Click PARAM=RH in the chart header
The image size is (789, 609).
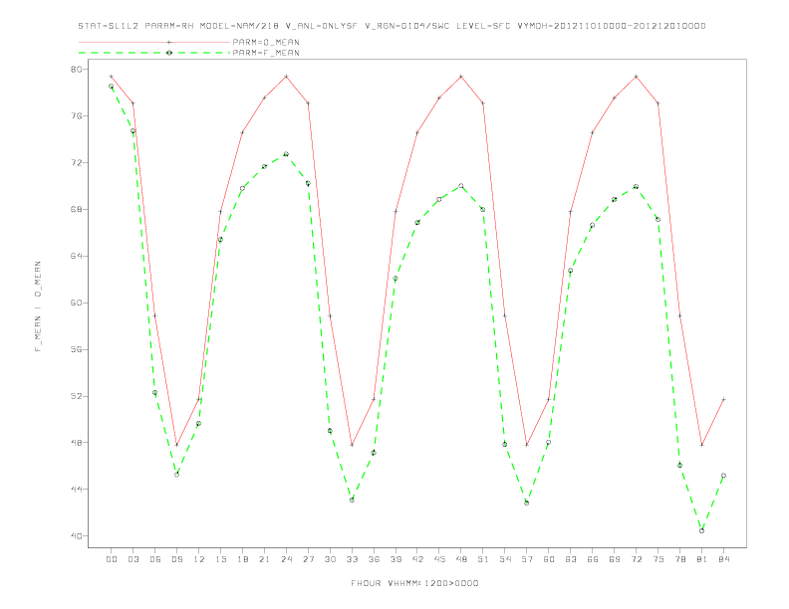[169, 26]
